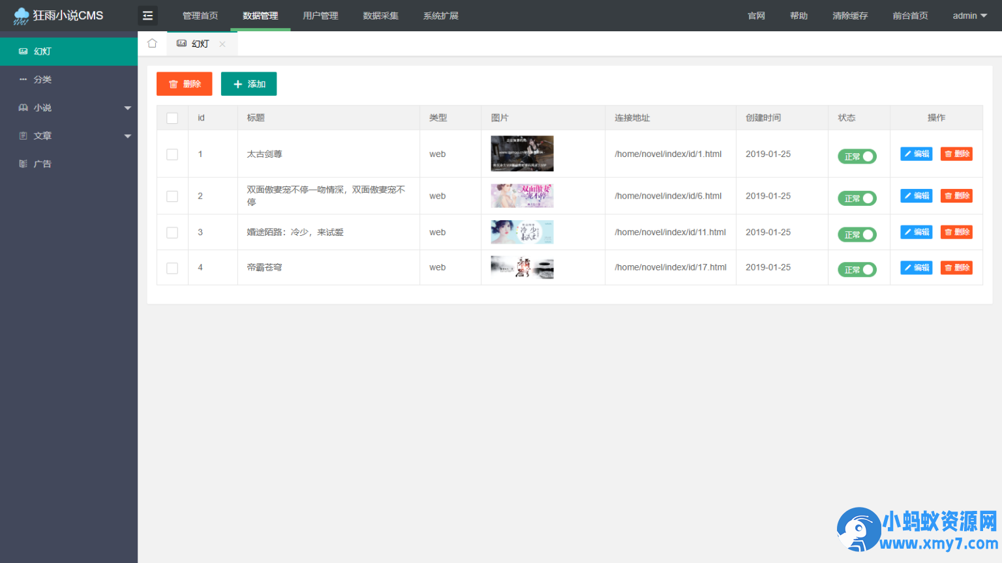Open the 数据管理 top menu

point(260,16)
